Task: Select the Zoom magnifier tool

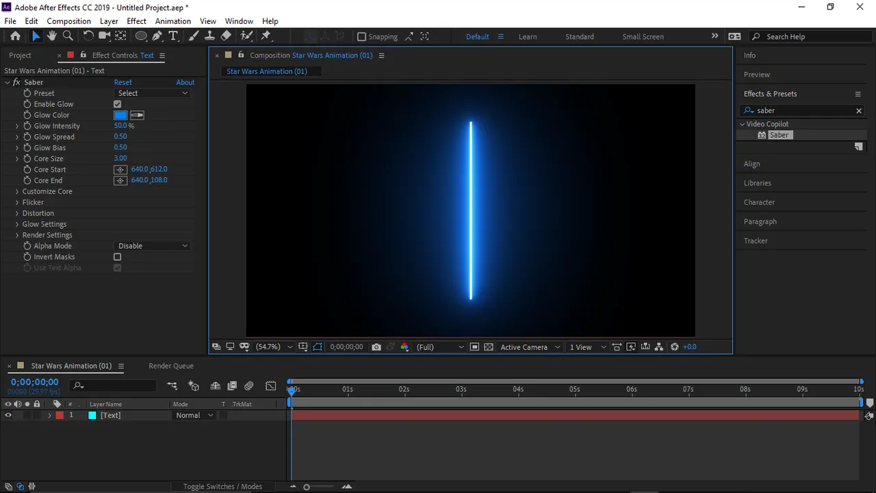Action: tap(68, 36)
